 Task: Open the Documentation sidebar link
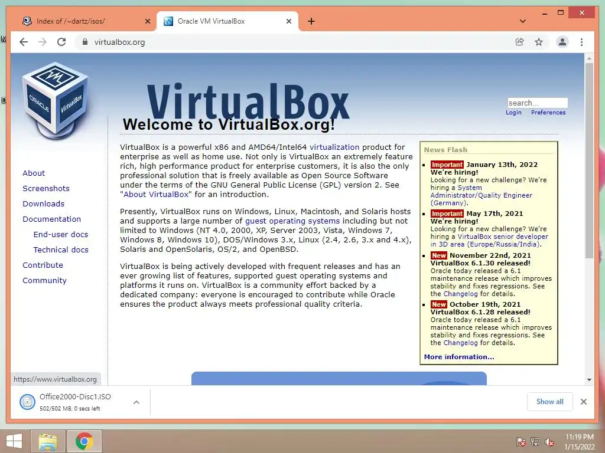(x=52, y=219)
